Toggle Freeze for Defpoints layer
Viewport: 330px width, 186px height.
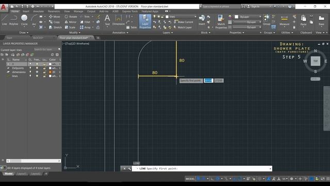(x=37, y=68)
